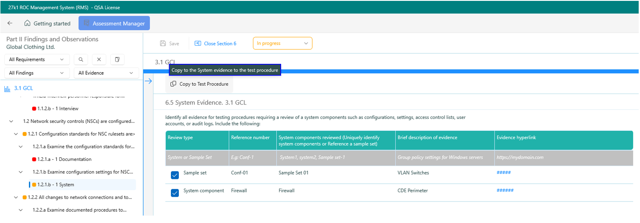Open the VLAN Switches evidence hyperlink

point(504,173)
